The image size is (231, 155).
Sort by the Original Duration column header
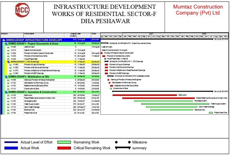(x=70, y=35)
